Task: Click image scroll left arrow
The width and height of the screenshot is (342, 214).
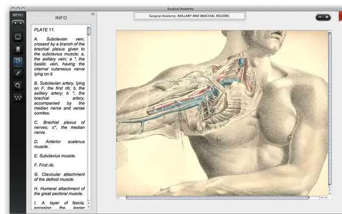Action: pos(322,197)
